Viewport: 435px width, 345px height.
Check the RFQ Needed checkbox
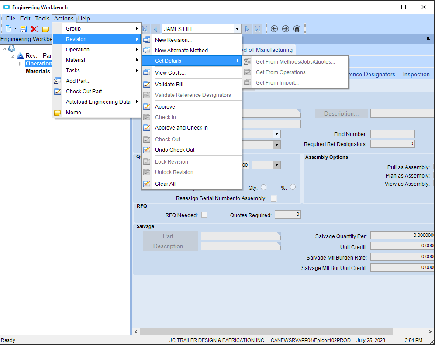coord(204,215)
